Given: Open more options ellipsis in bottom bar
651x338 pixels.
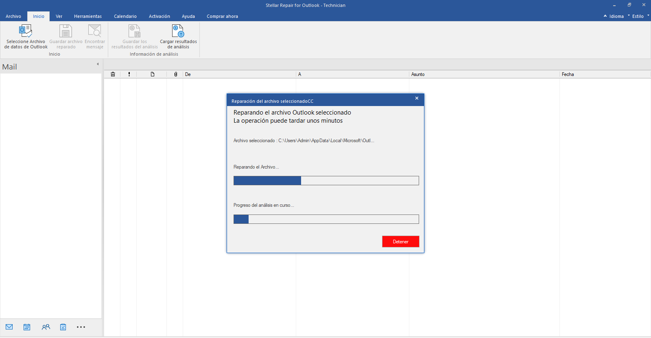Looking at the screenshot, I should point(81,327).
